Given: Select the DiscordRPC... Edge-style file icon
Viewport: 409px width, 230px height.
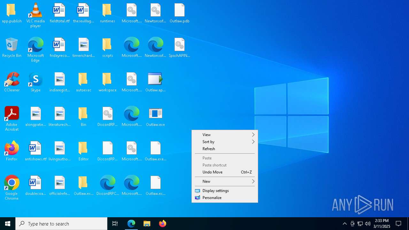Looking at the screenshot, I should coord(107,186).
